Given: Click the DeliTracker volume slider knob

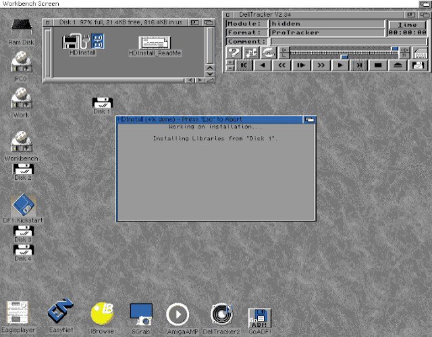Looking at the screenshot, I should tap(396, 49).
